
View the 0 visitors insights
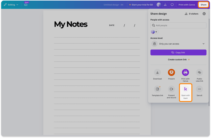pos(191,14)
